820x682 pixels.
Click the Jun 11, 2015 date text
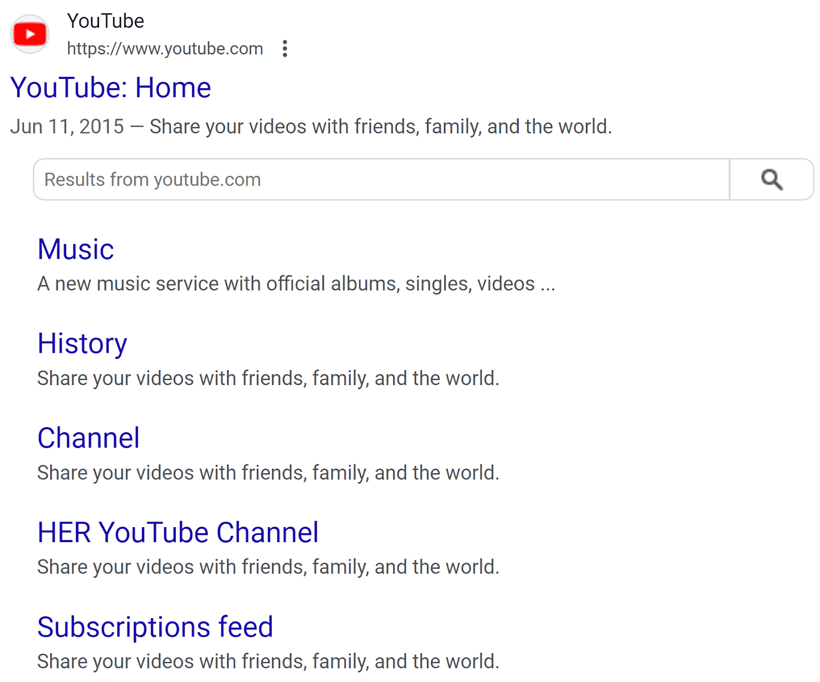click(x=67, y=126)
